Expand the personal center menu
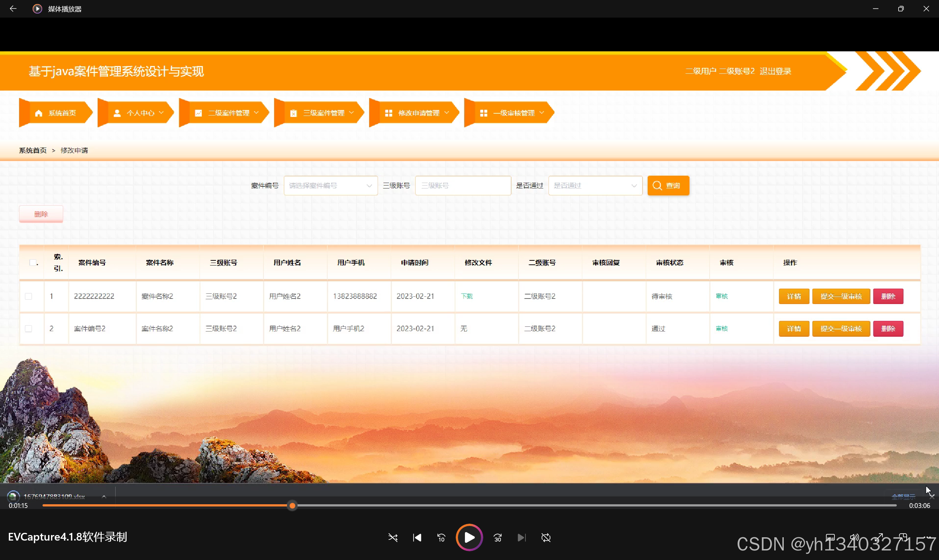Screen dimensions: 939x560 click(139, 113)
